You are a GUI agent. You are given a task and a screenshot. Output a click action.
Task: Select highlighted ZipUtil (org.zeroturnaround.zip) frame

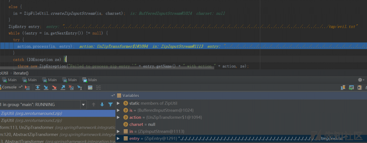(58, 113)
